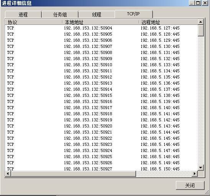Sort by the 协议 column header
The width and height of the screenshot is (210, 196).
(x=34, y=22)
